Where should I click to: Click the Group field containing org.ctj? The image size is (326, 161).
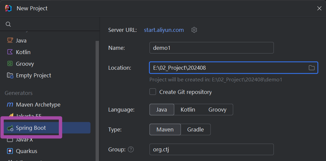coord(211,149)
